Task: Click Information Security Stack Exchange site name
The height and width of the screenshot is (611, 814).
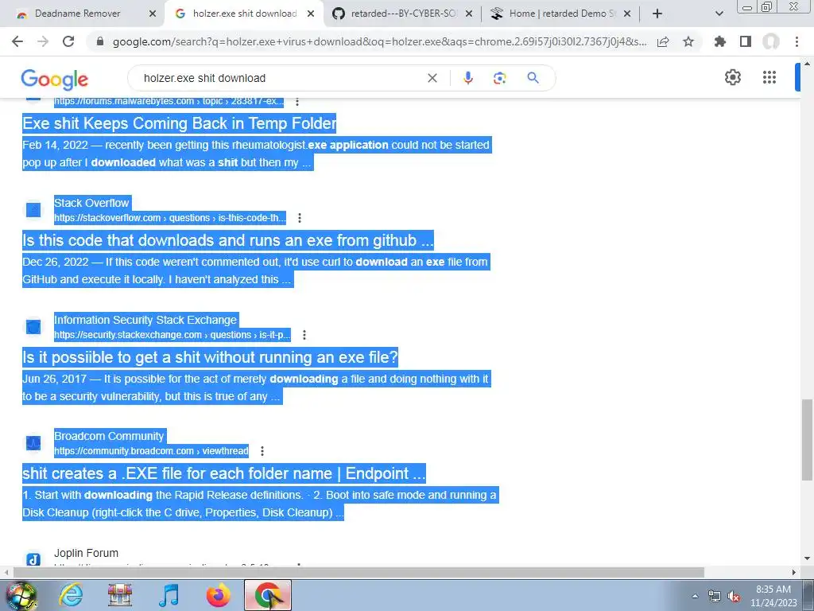Action: pos(145,320)
